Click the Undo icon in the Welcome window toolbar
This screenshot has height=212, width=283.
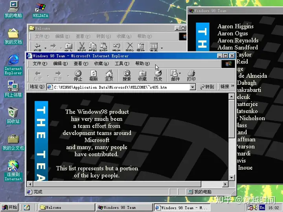[x=116, y=47]
